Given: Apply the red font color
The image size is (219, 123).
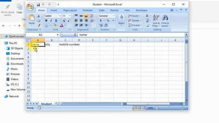Looking at the screenshot, I should coord(62,25).
